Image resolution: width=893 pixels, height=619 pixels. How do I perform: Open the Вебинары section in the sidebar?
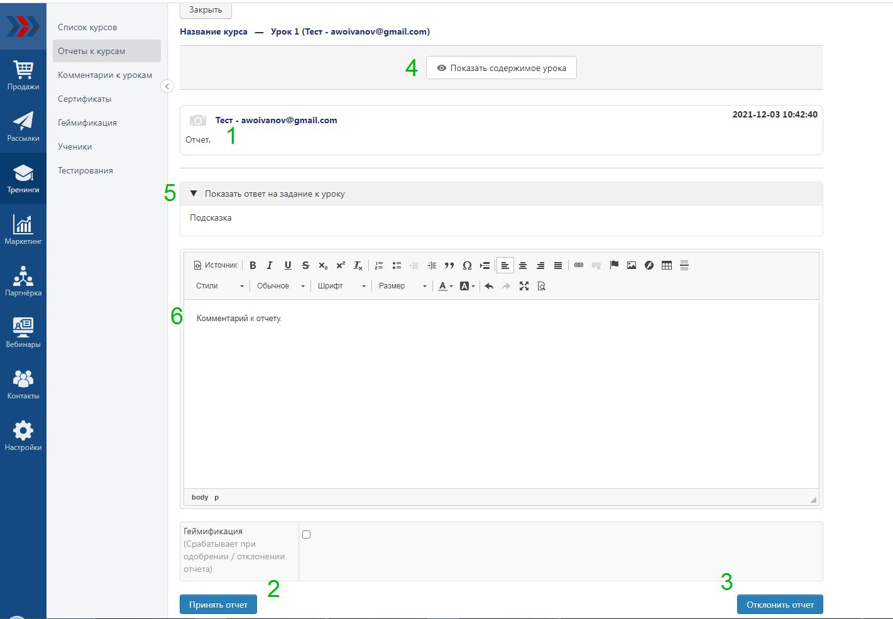click(23, 332)
